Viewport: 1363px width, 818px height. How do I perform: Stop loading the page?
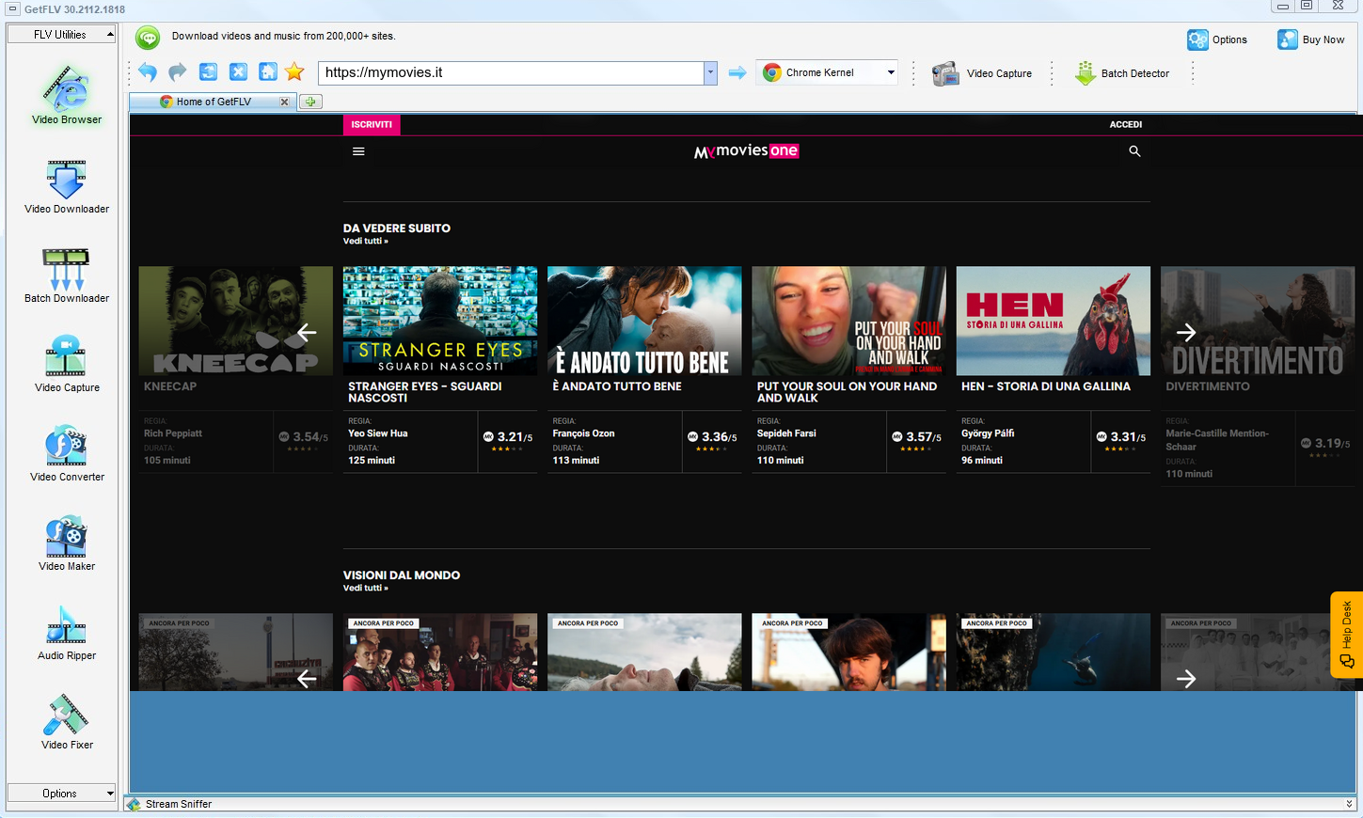point(238,72)
